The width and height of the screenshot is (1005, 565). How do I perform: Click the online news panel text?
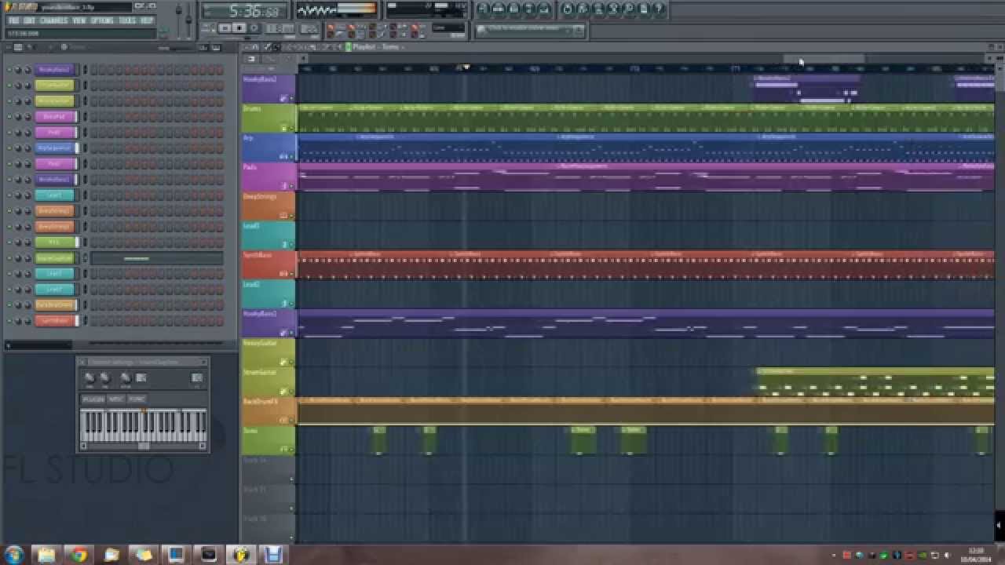pyautogui.click(x=525, y=30)
